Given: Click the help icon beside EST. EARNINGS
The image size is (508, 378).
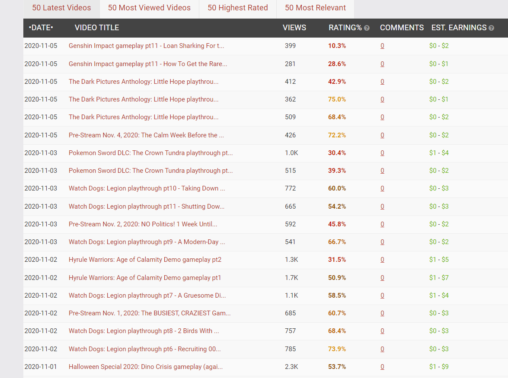Looking at the screenshot, I should pos(491,28).
